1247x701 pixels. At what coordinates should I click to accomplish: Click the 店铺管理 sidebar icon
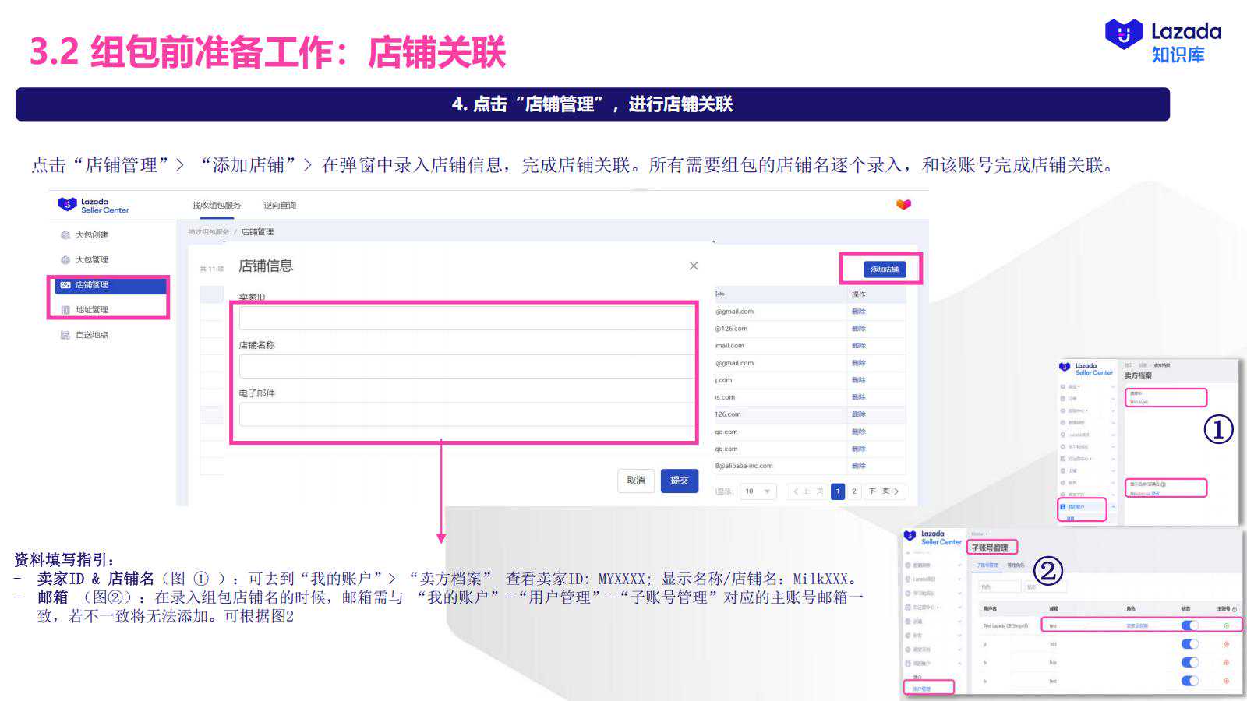[x=65, y=285]
